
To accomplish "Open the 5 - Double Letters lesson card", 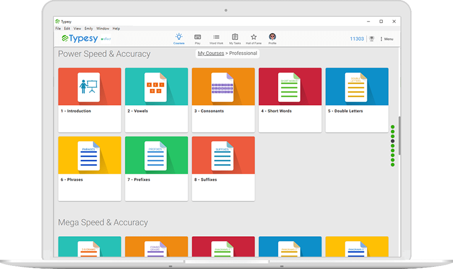I will click(x=357, y=100).
